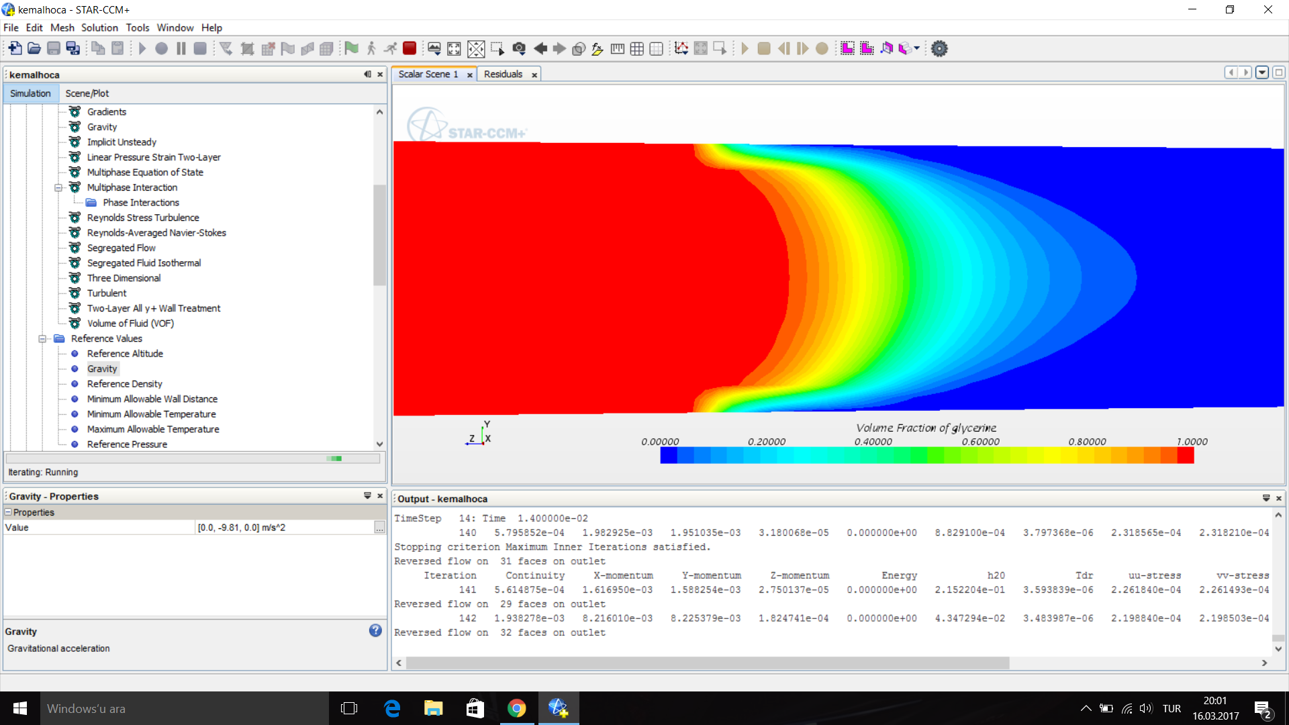Image resolution: width=1289 pixels, height=725 pixels.
Task: Open Chrome from the taskbar
Action: click(x=516, y=708)
